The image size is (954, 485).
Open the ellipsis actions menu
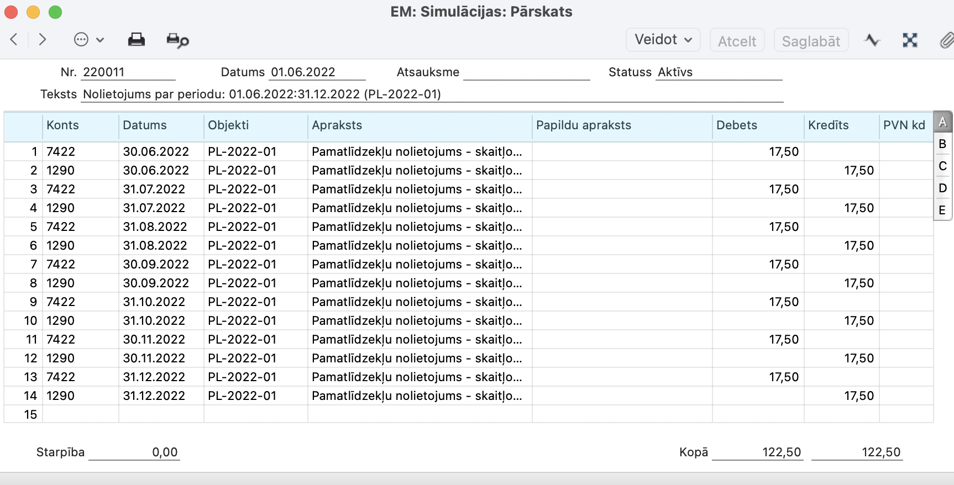tap(88, 40)
